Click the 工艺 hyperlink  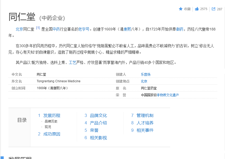pos(73,62)
